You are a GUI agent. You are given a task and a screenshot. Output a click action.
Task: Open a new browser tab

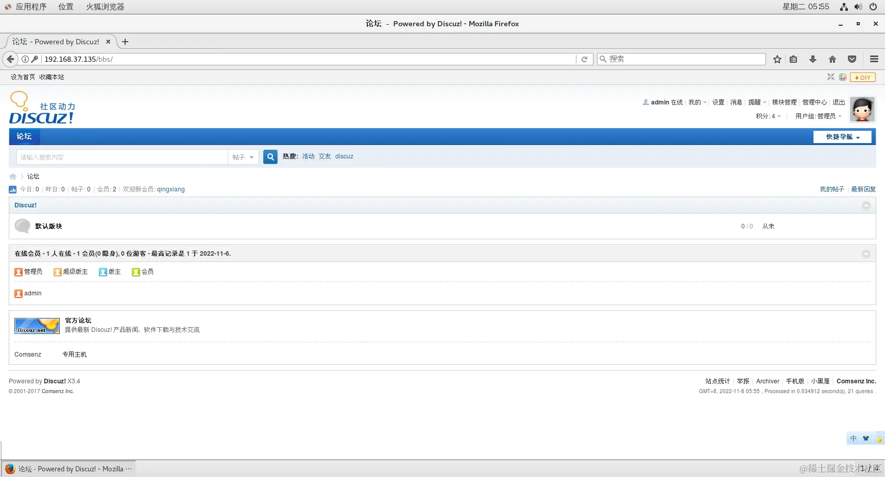point(125,42)
